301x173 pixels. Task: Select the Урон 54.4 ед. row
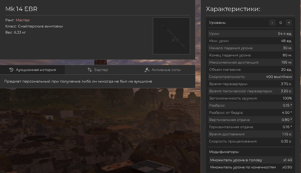click(x=250, y=34)
